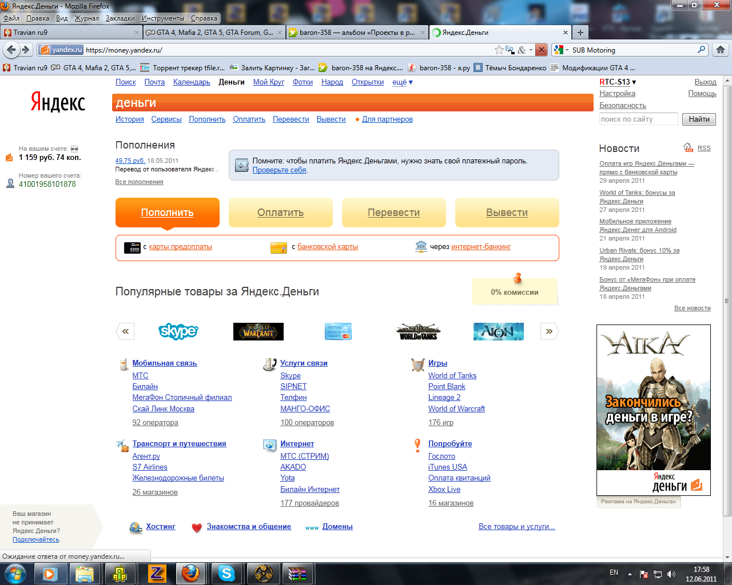Open the address bar history dropdown arrow

tap(531, 50)
